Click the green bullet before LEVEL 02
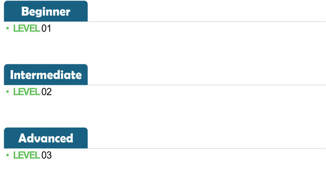326x190 pixels. 8,92
